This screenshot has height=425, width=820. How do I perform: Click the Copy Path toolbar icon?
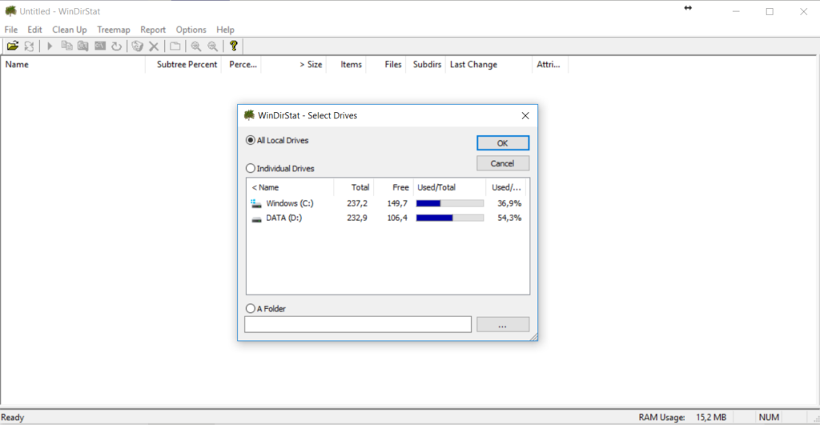(66, 46)
